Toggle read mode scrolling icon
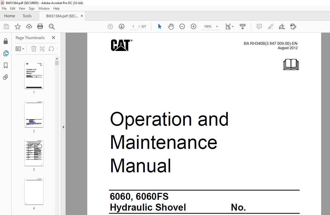The height and width of the screenshot is (215, 330). click(x=243, y=27)
